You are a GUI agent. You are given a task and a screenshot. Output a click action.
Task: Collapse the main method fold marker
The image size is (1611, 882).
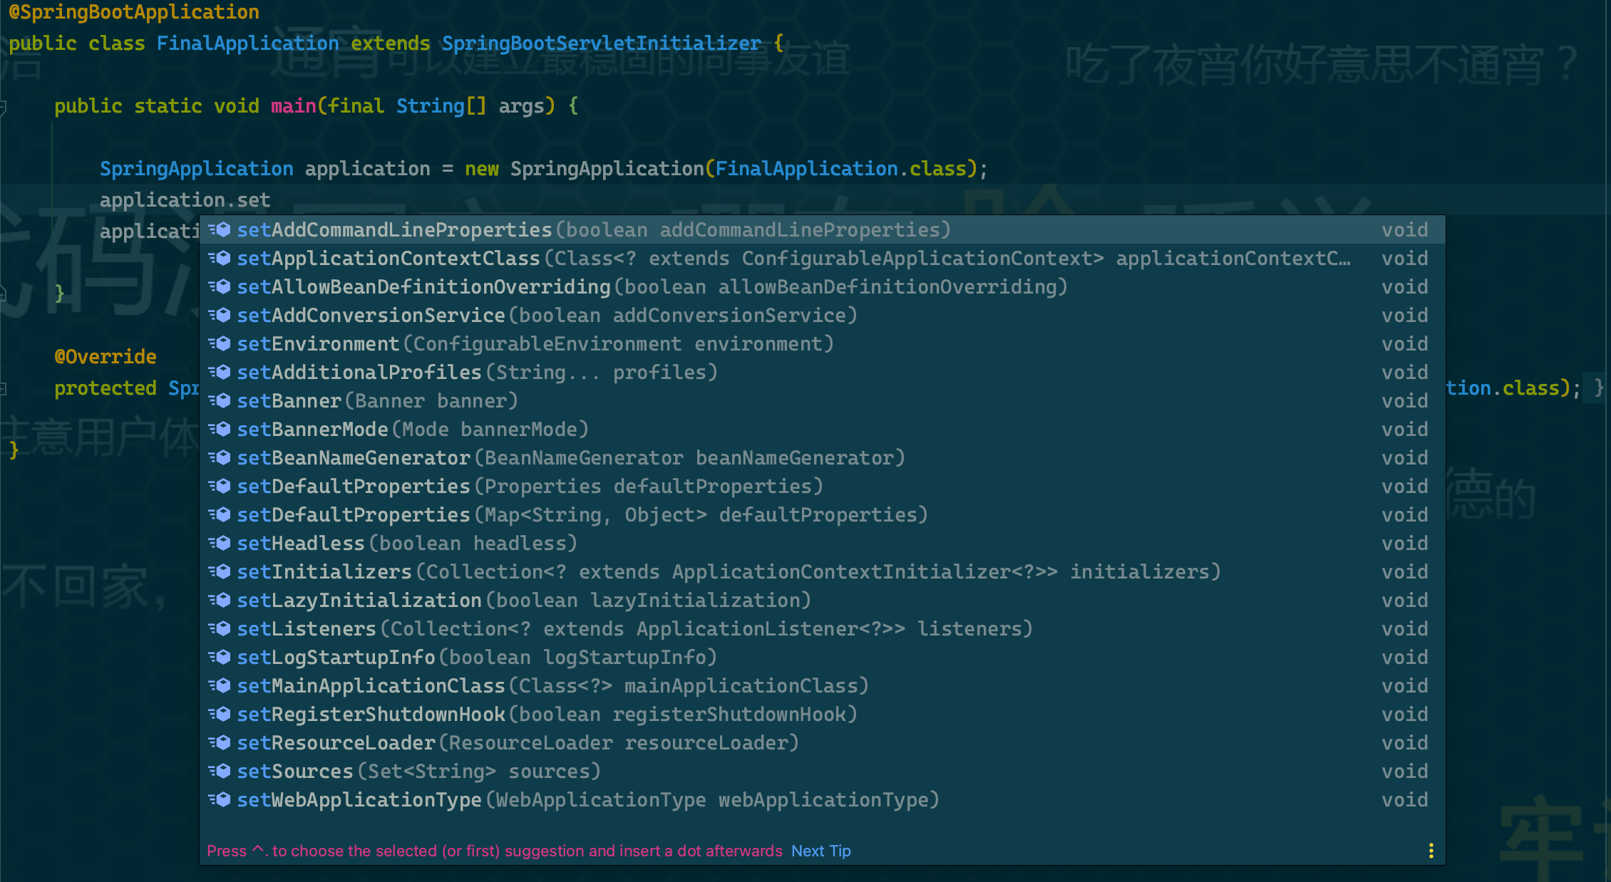click(x=3, y=107)
